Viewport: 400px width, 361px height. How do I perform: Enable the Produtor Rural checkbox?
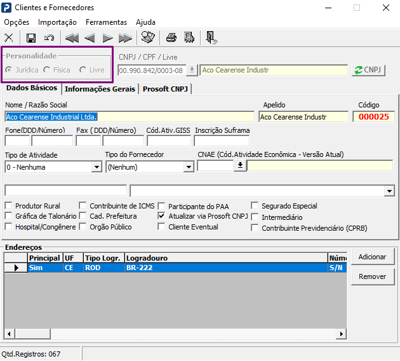tap(9, 205)
